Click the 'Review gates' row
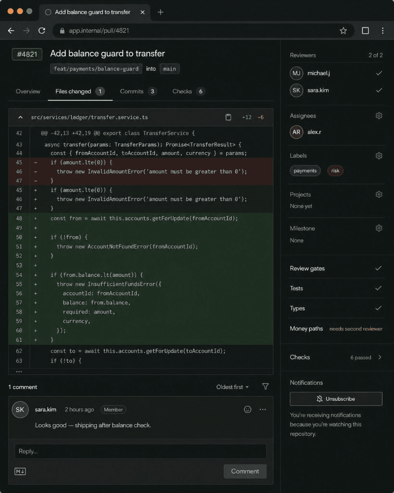 coord(336,269)
